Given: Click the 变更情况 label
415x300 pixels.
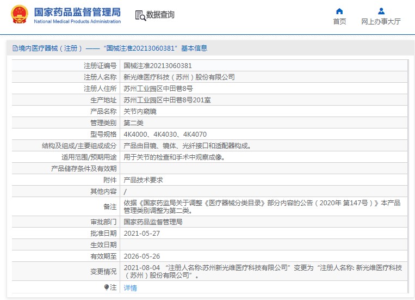Looking at the screenshot, I should (x=103, y=271).
